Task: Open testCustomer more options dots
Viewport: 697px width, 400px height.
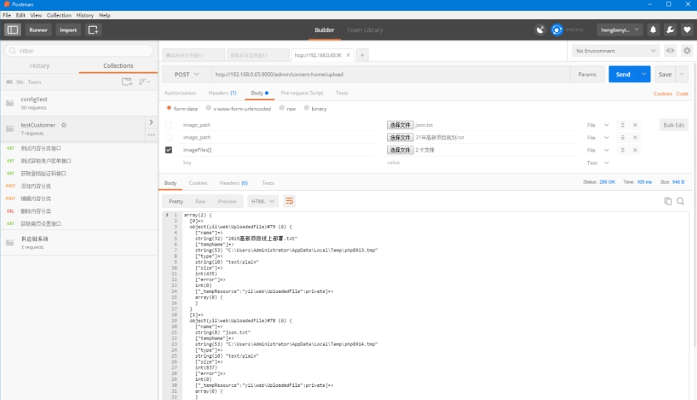Action: (151, 135)
